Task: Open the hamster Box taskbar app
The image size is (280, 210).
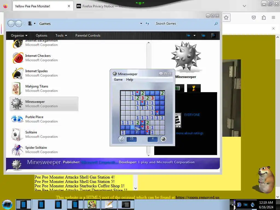Action: click(x=92, y=205)
